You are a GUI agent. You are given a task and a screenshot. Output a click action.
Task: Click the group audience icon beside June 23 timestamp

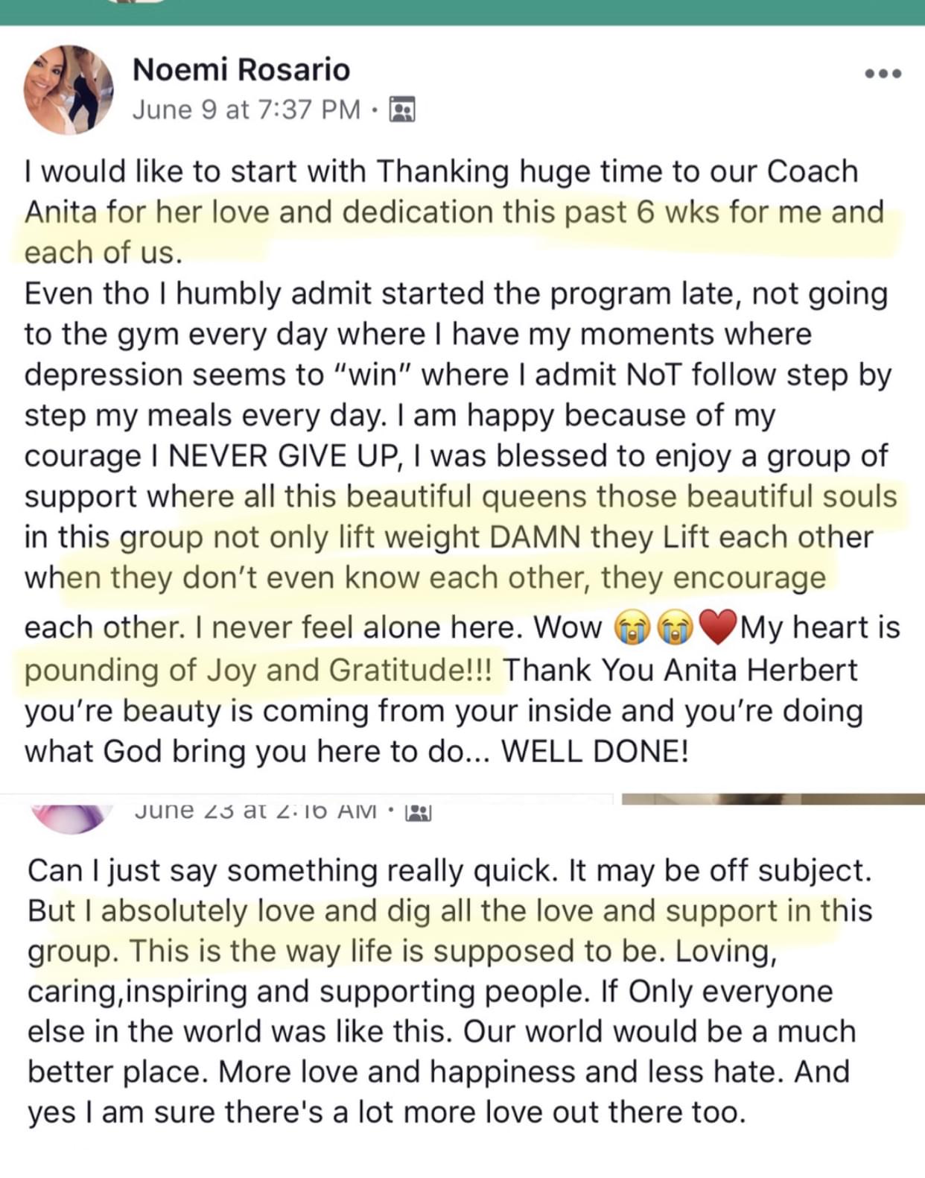pyautogui.click(x=419, y=812)
